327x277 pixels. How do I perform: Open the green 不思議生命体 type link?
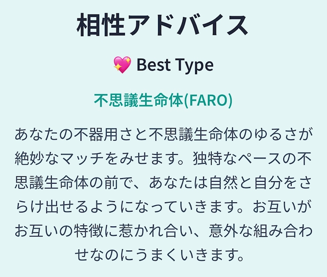point(138,100)
